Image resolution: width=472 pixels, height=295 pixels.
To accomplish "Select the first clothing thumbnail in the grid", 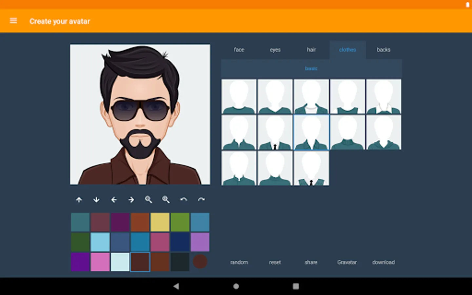I will pyautogui.click(x=239, y=96).
